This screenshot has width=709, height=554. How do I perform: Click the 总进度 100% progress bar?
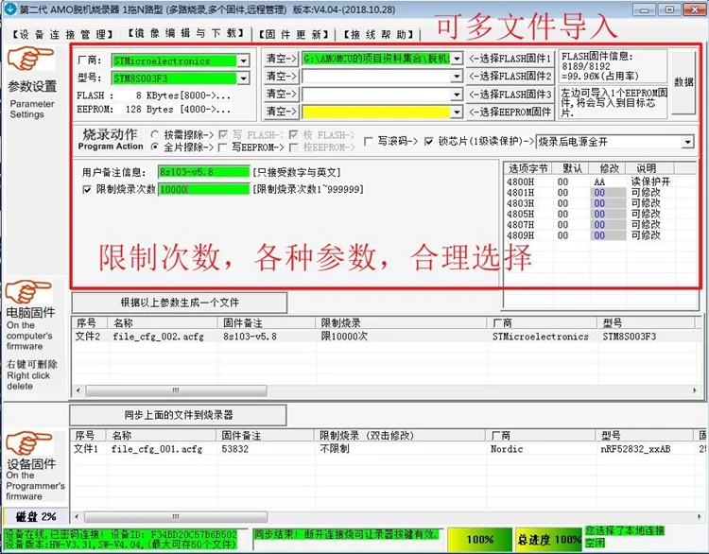(x=548, y=540)
